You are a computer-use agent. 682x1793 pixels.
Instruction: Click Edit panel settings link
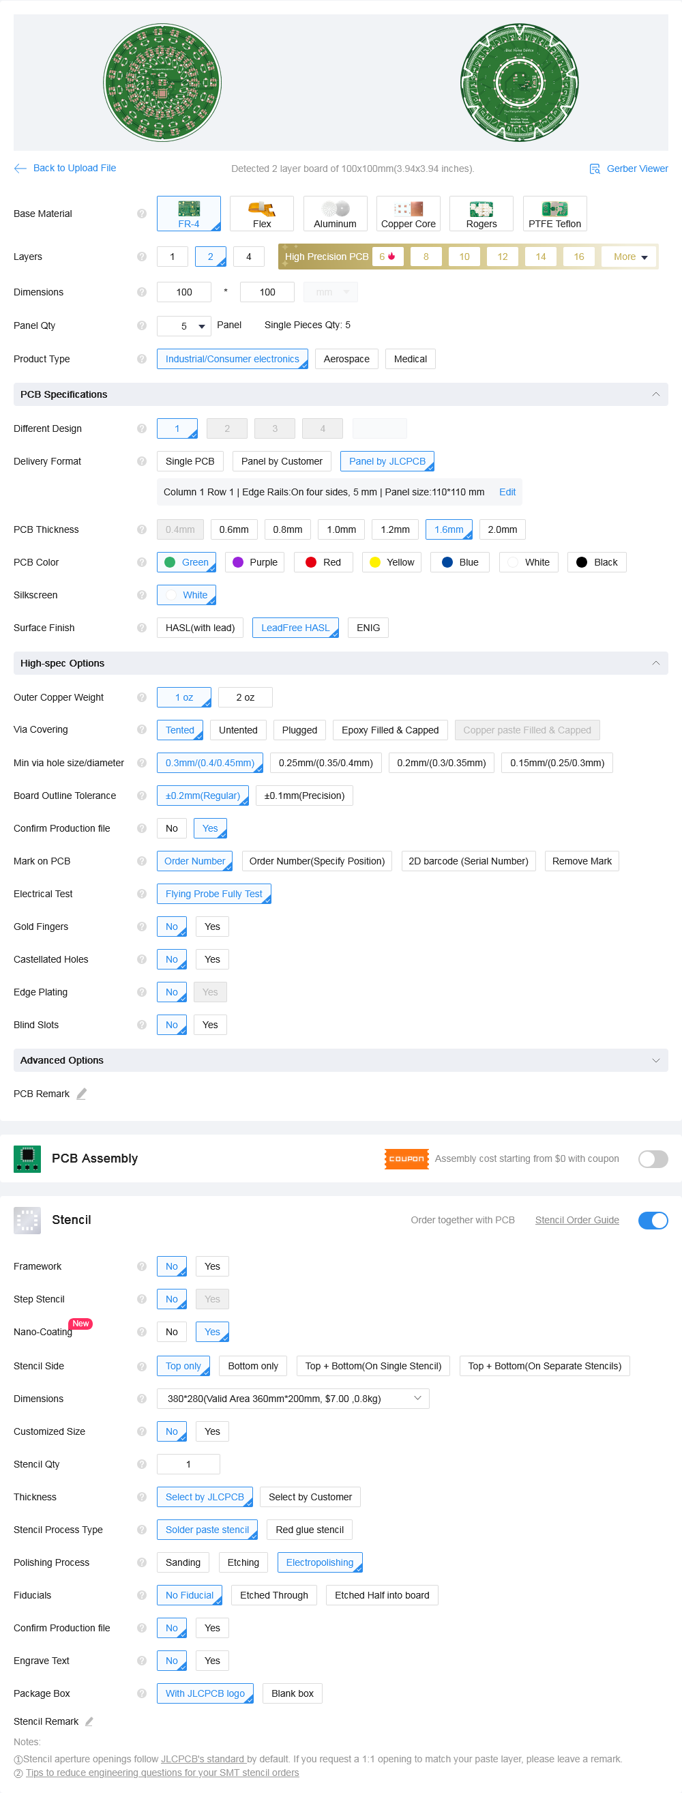[507, 492]
